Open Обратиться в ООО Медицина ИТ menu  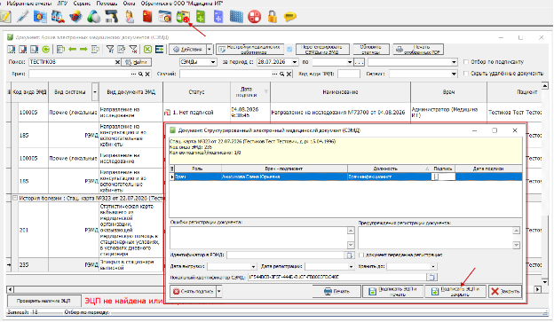click(182, 4)
